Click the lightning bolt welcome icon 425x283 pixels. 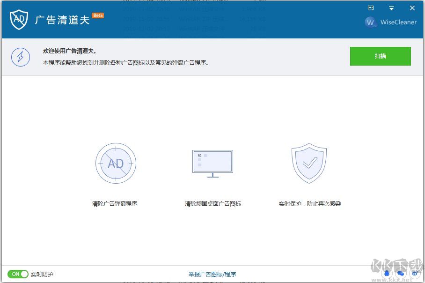tap(20, 56)
